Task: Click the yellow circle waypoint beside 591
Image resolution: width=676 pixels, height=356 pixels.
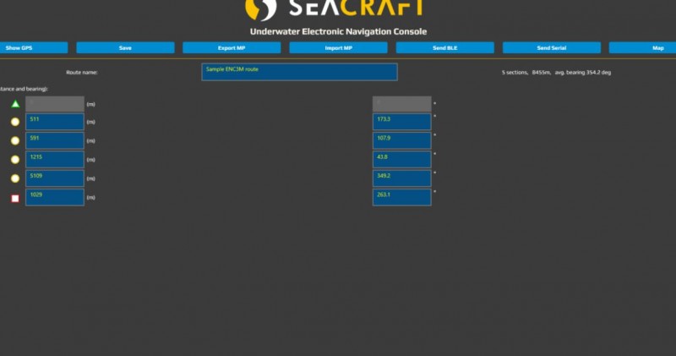Action: click(15, 140)
